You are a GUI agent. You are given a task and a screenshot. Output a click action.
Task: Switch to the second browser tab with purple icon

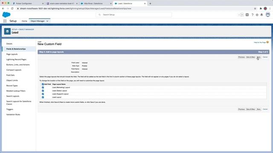click(x=62, y=3)
